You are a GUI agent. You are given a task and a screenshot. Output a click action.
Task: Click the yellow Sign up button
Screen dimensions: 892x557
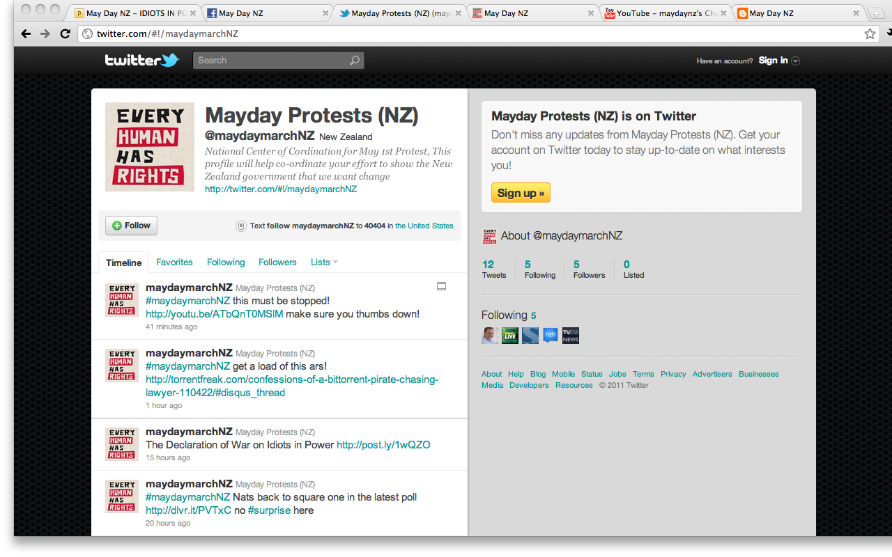[x=521, y=193]
